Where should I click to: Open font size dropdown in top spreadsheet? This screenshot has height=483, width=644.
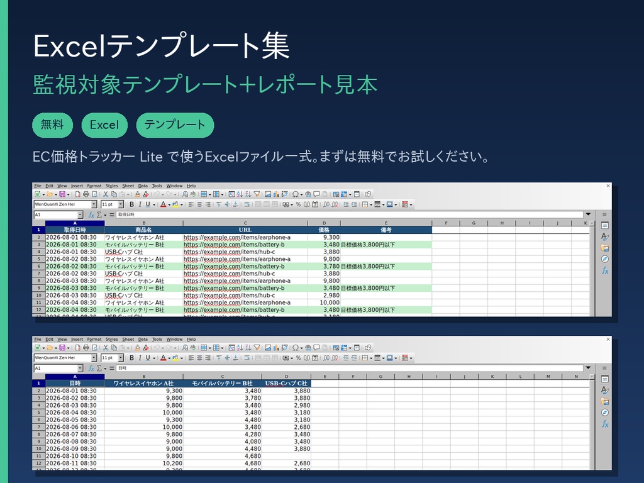(x=121, y=204)
